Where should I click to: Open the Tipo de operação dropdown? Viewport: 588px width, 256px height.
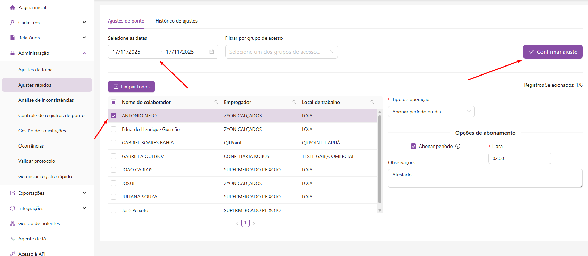[x=431, y=112]
